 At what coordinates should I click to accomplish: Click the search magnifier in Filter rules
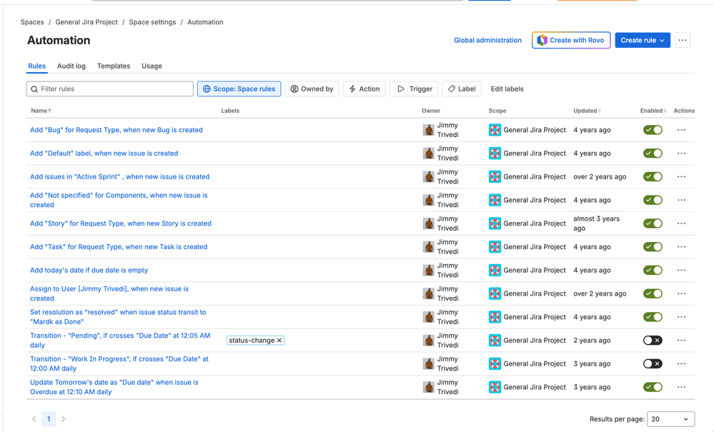pyautogui.click(x=34, y=89)
